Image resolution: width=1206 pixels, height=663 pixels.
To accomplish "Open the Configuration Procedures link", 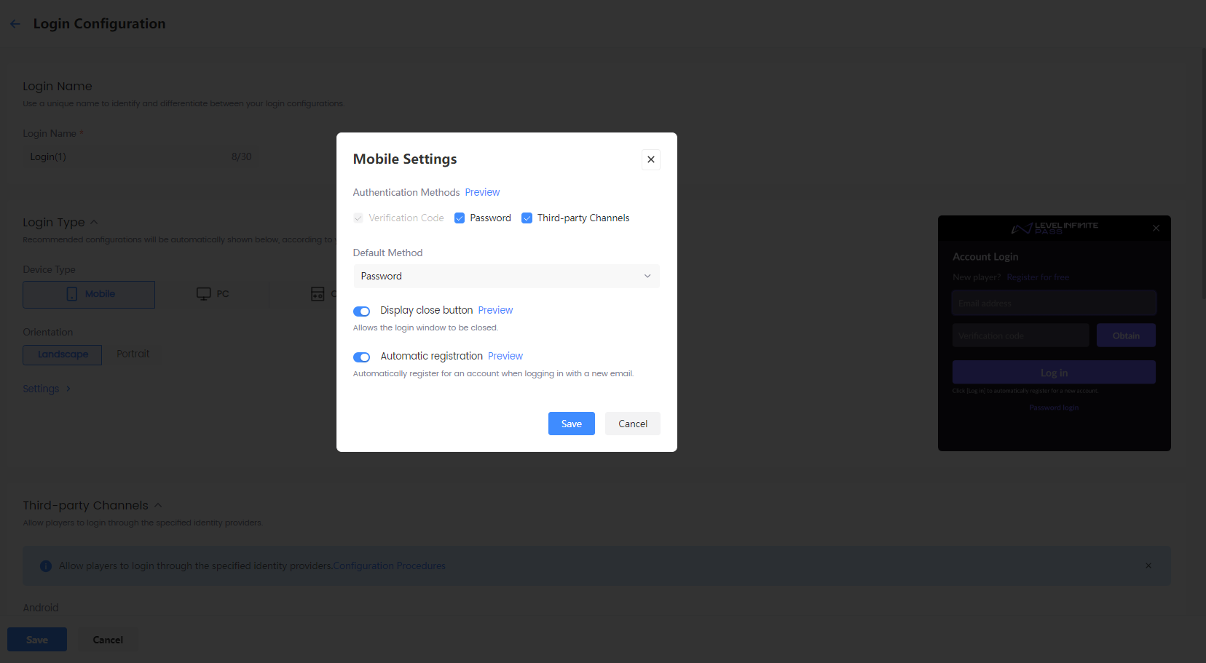I will (x=390, y=565).
